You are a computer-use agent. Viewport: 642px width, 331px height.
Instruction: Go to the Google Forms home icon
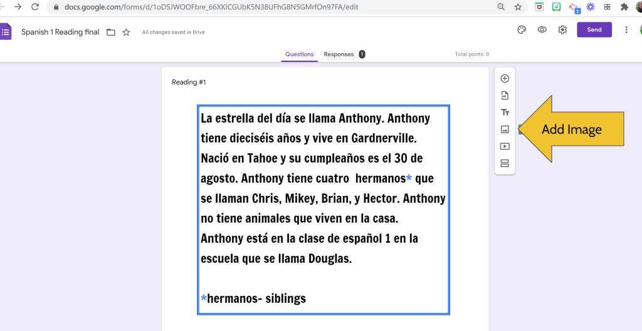pyautogui.click(x=5, y=32)
